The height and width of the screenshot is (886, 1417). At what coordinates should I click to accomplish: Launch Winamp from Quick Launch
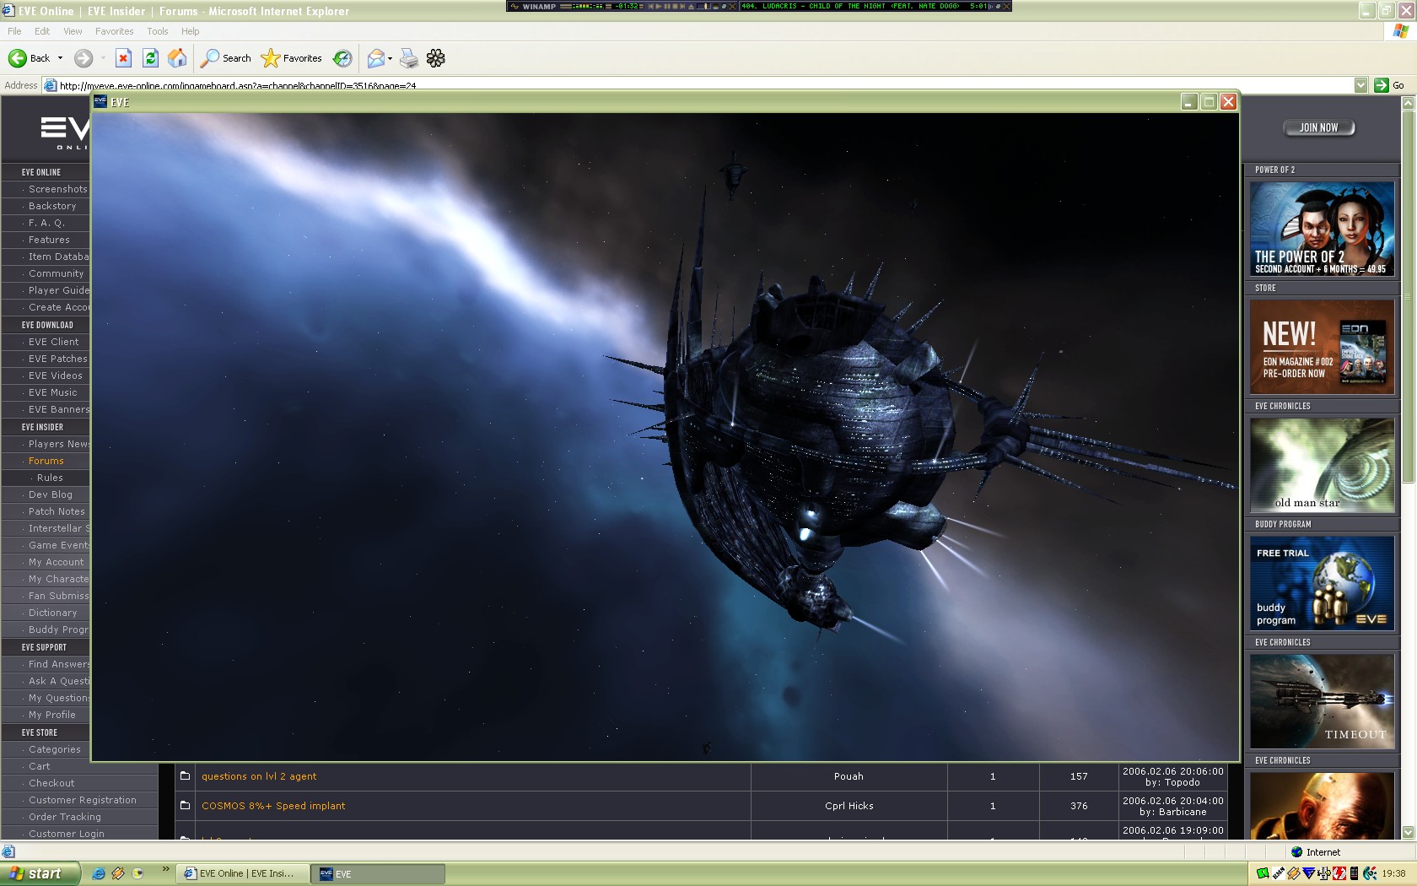coord(118,873)
